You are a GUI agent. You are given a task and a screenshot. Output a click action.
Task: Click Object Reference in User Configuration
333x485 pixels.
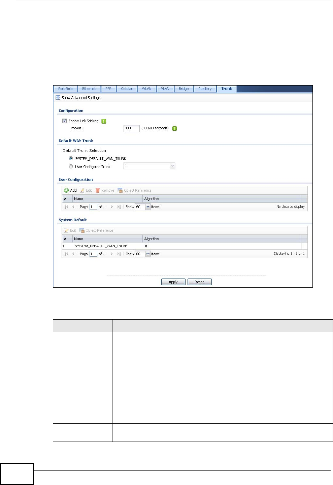[x=134, y=190]
